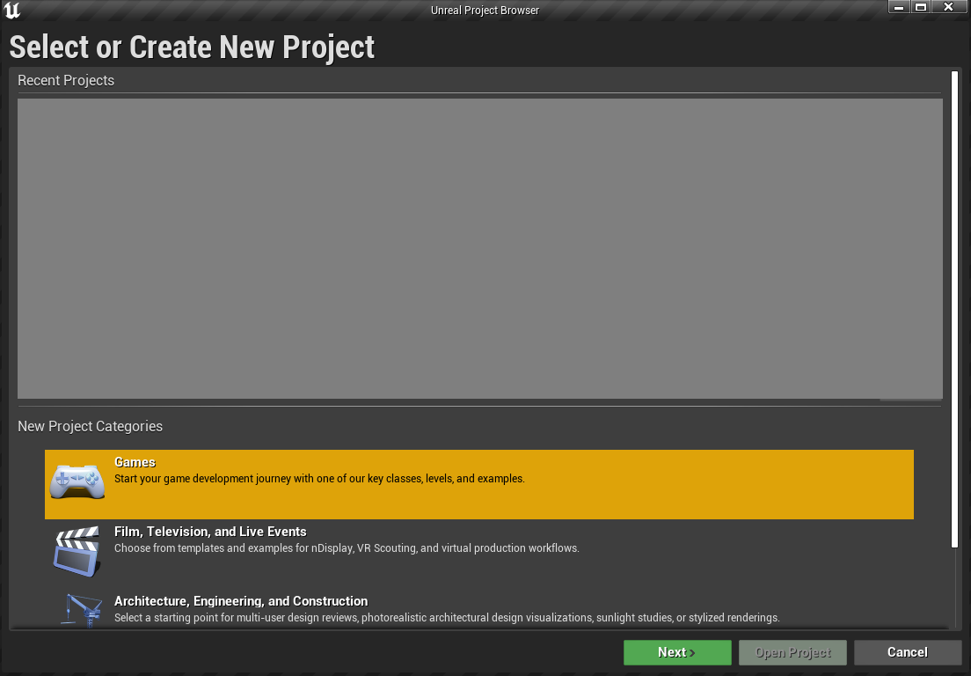The height and width of the screenshot is (676, 971).
Task: Click the Unreal Project Browser title text
Action: coord(485,11)
